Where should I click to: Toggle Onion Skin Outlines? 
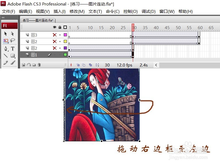84,65
